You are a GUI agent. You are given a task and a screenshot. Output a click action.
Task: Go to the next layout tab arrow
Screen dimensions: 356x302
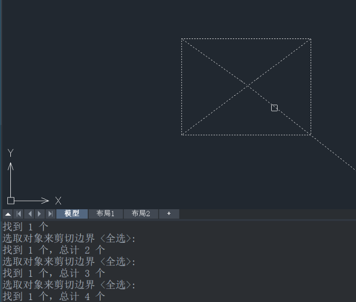coord(40,214)
